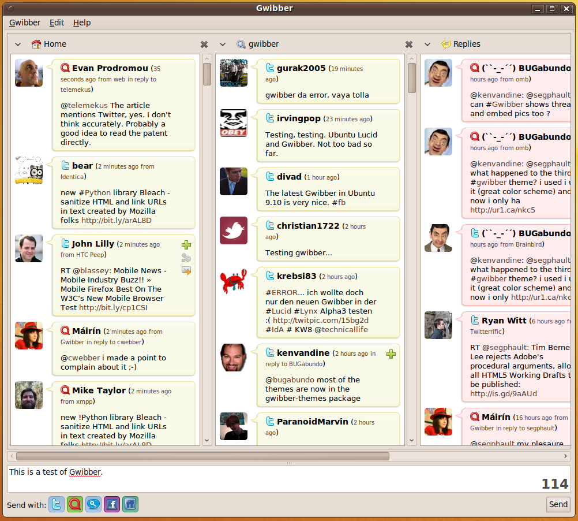Click the Identi.ca icon on Máirín's Home post
The height and width of the screenshot is (521, 578).
(65, 330)
